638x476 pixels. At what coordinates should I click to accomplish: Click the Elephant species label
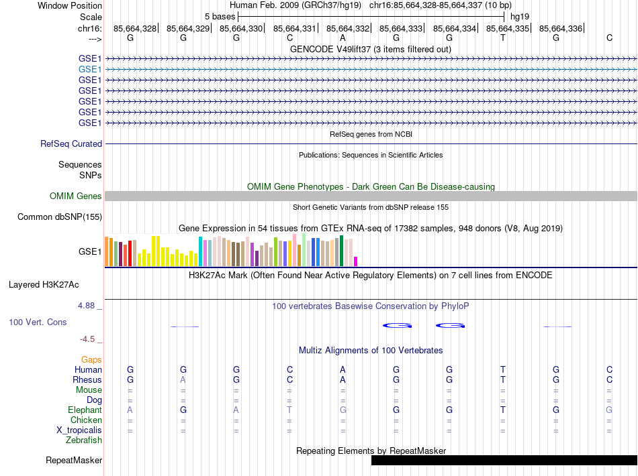(x=85, y=410)
